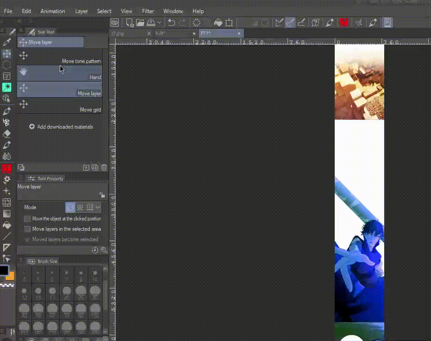Select the Decoration brush tool

(7, 122)
